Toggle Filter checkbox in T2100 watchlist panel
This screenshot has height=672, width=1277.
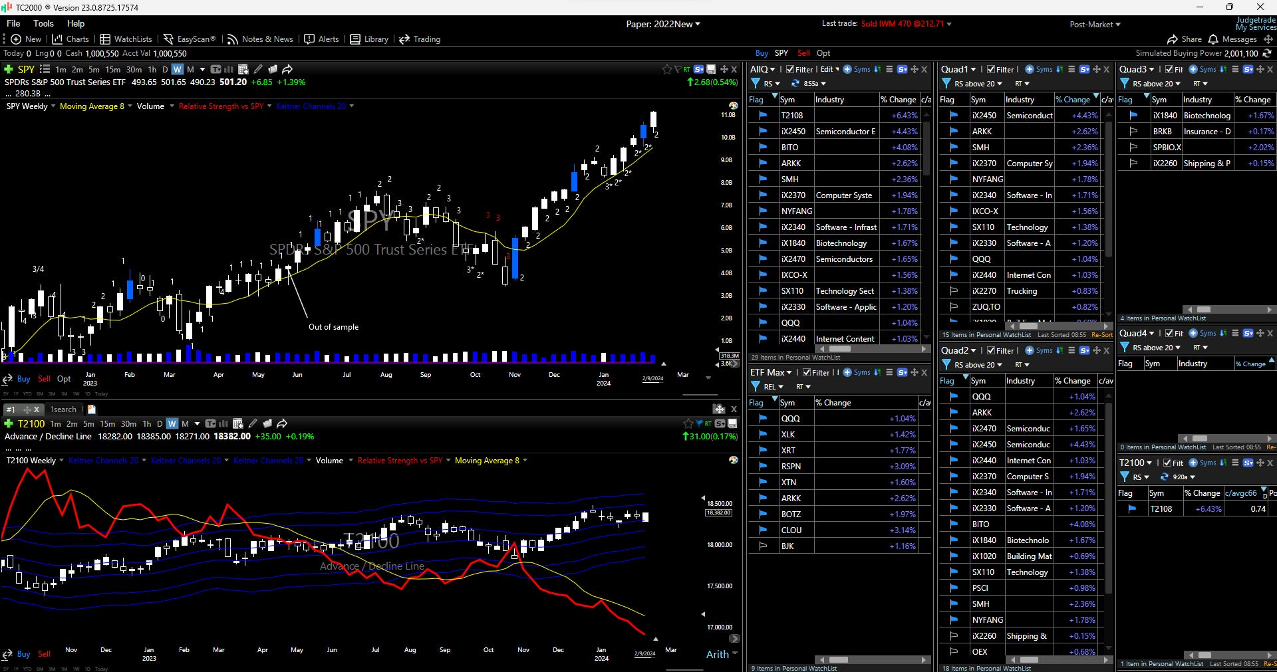(x=1167, y=463)
